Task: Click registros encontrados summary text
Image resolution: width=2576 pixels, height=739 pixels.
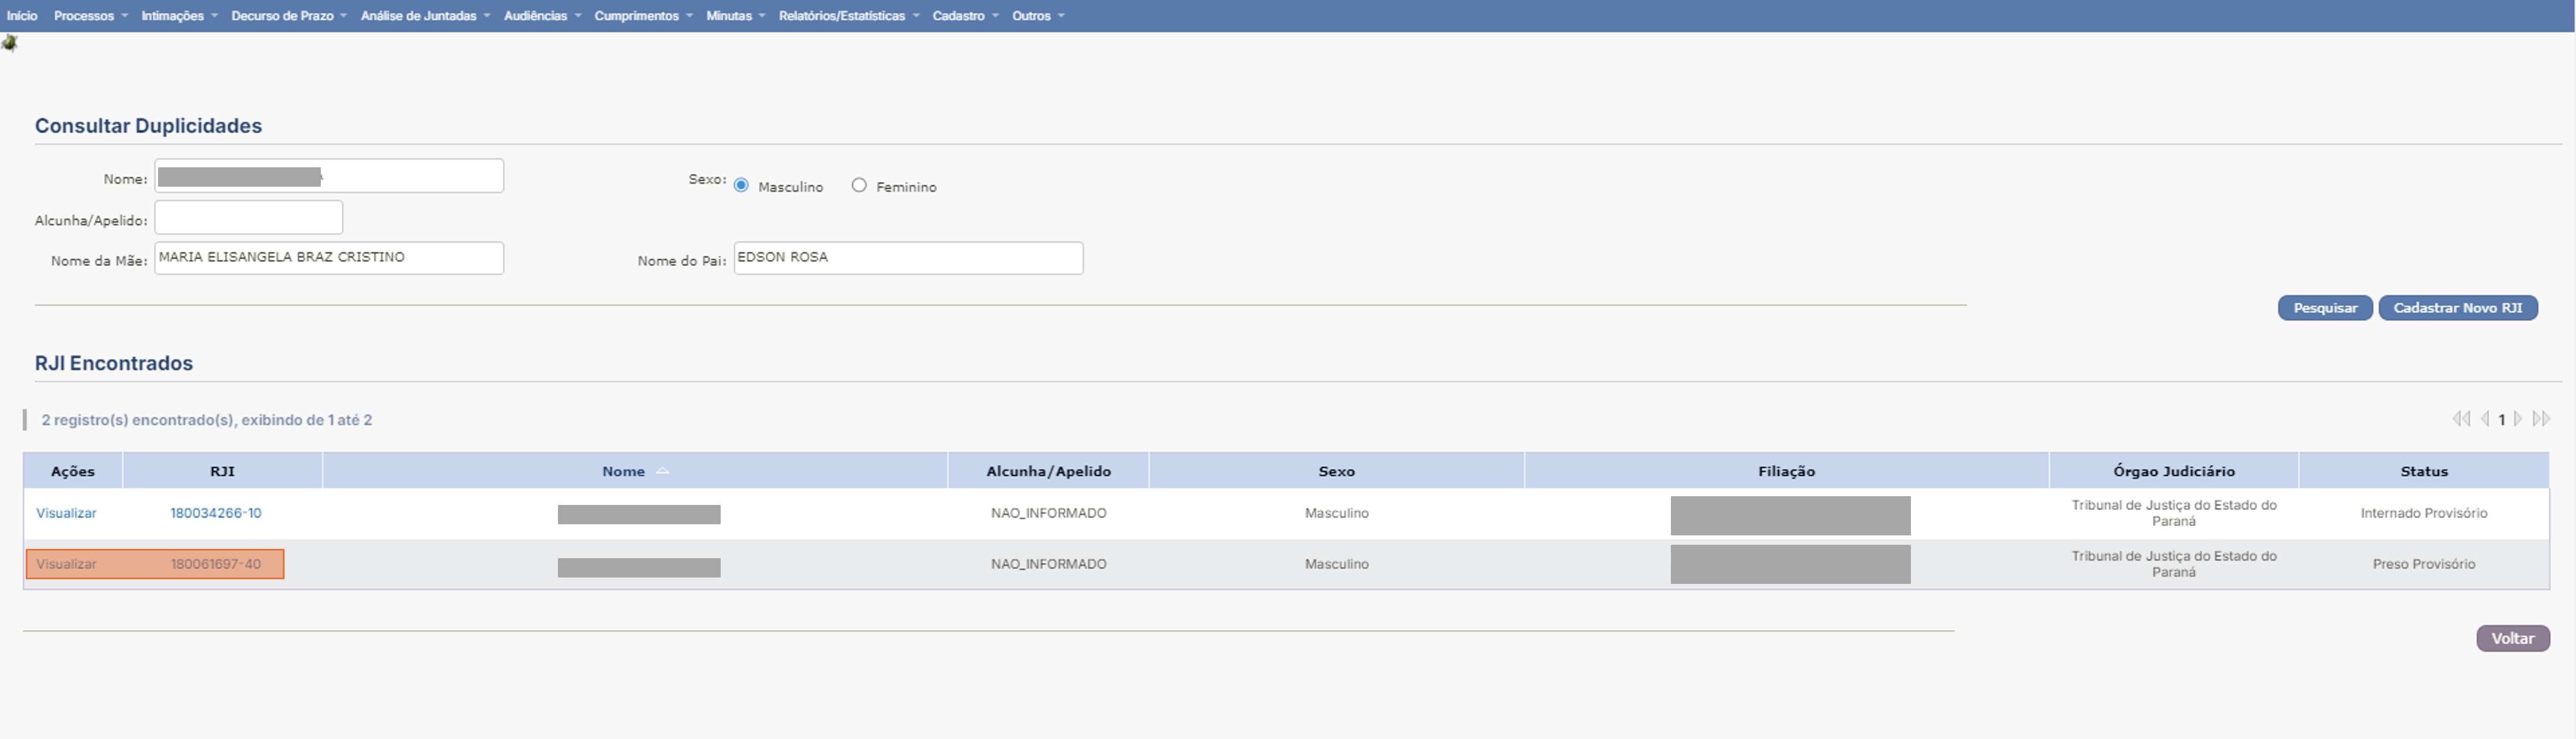Action: (x=207, y=420)
